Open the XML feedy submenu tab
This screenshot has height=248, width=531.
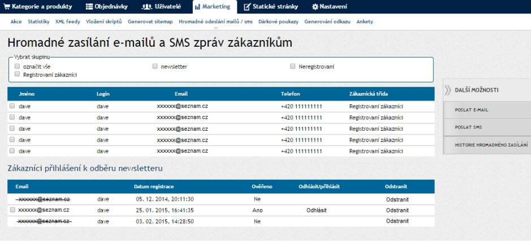[68, 21]
